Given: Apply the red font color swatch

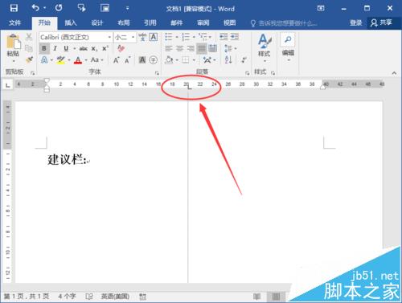Looking at the screenshot, I should coord(78,60).
